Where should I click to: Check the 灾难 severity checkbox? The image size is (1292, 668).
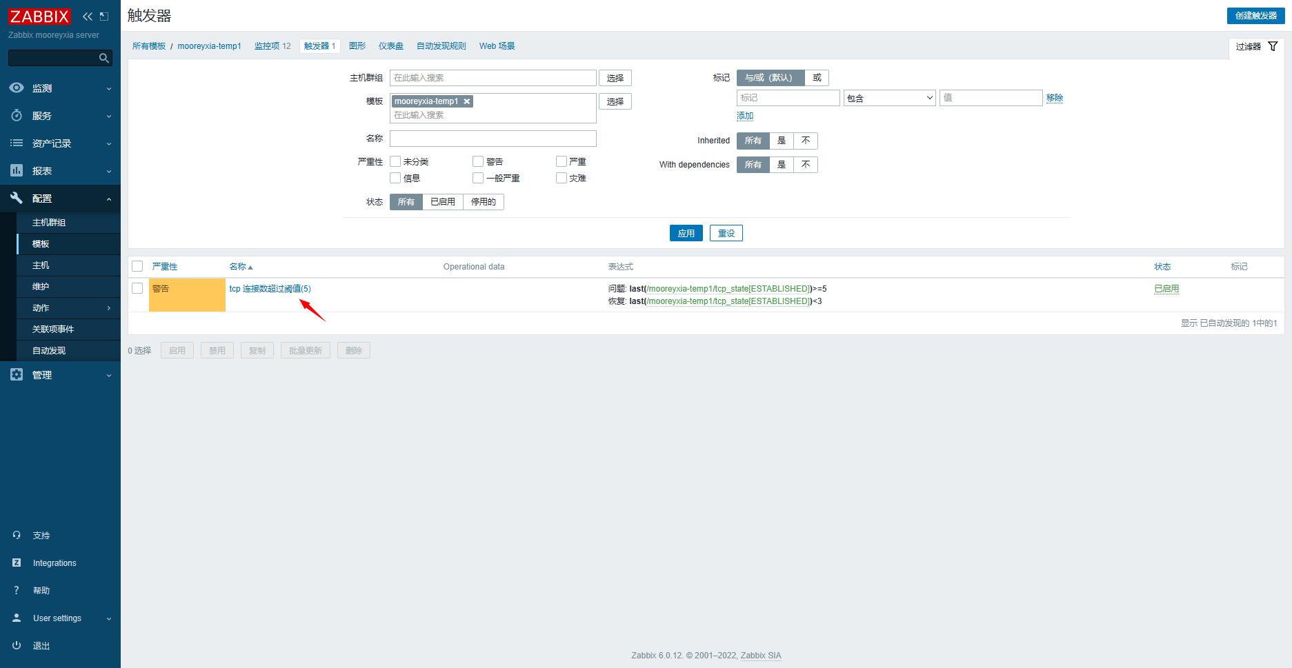coord(561,178)
